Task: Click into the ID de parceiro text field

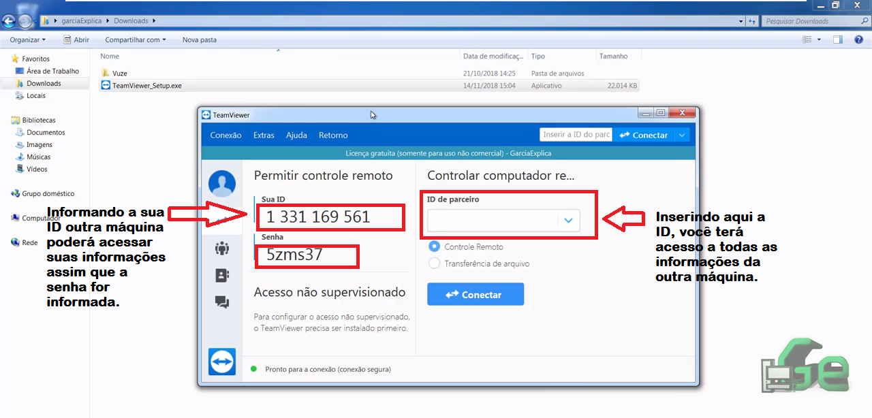Action: coord(493,221)
